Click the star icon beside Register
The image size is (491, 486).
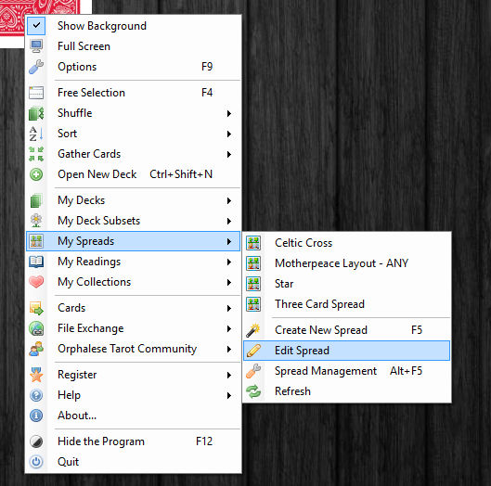[x=36, y=375]
